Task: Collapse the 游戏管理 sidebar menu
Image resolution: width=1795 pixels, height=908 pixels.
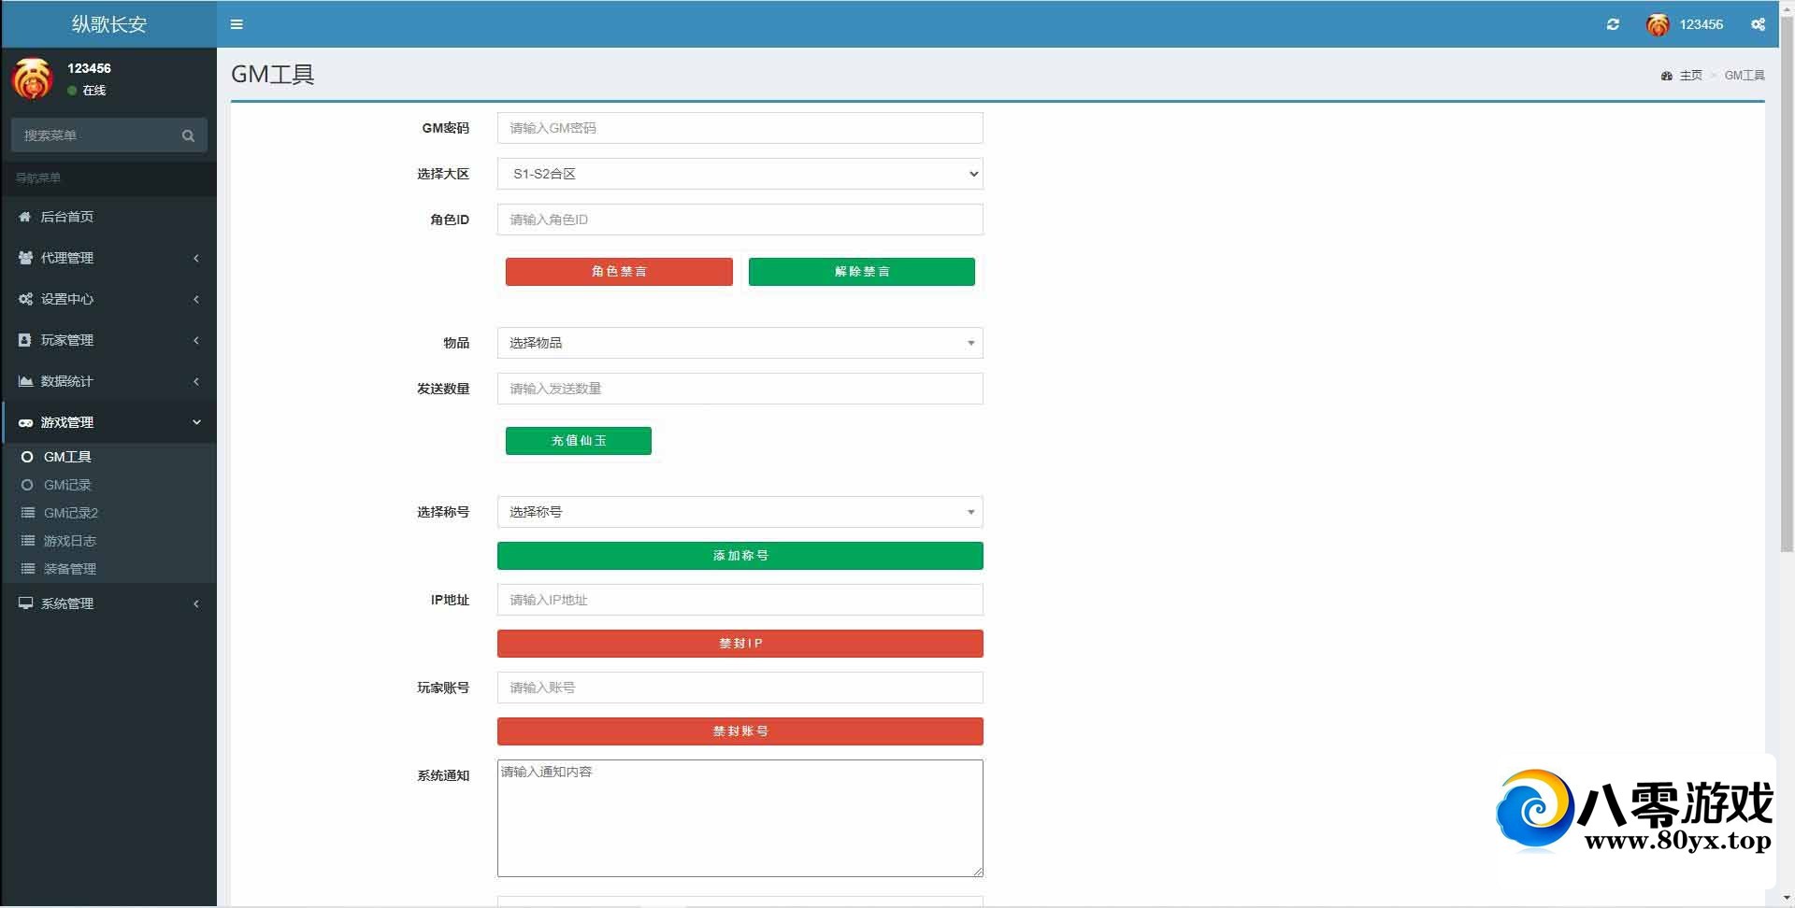Action: click(108, 422)
